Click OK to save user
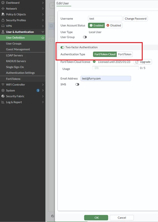Viewport: 158px width, 222px height. (96, 218)
